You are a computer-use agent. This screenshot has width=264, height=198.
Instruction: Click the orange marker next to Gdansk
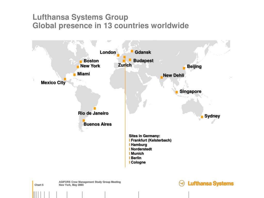[x=132, y=51]
